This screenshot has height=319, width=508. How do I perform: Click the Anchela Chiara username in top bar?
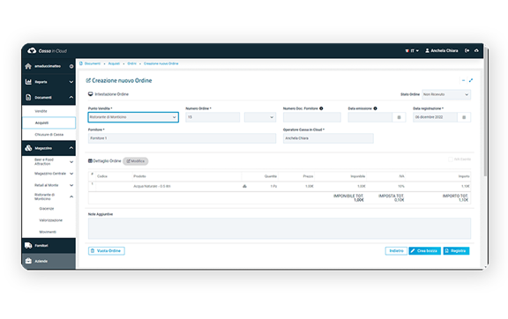point(444,50)
